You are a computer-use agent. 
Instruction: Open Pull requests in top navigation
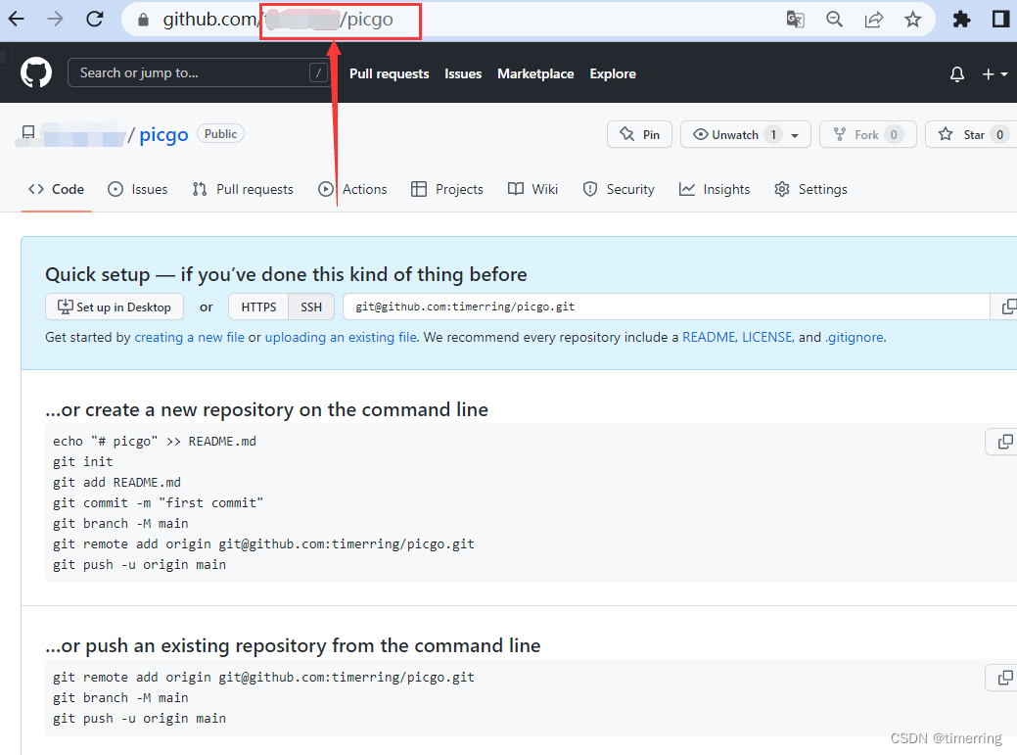(x=390, y=74)
